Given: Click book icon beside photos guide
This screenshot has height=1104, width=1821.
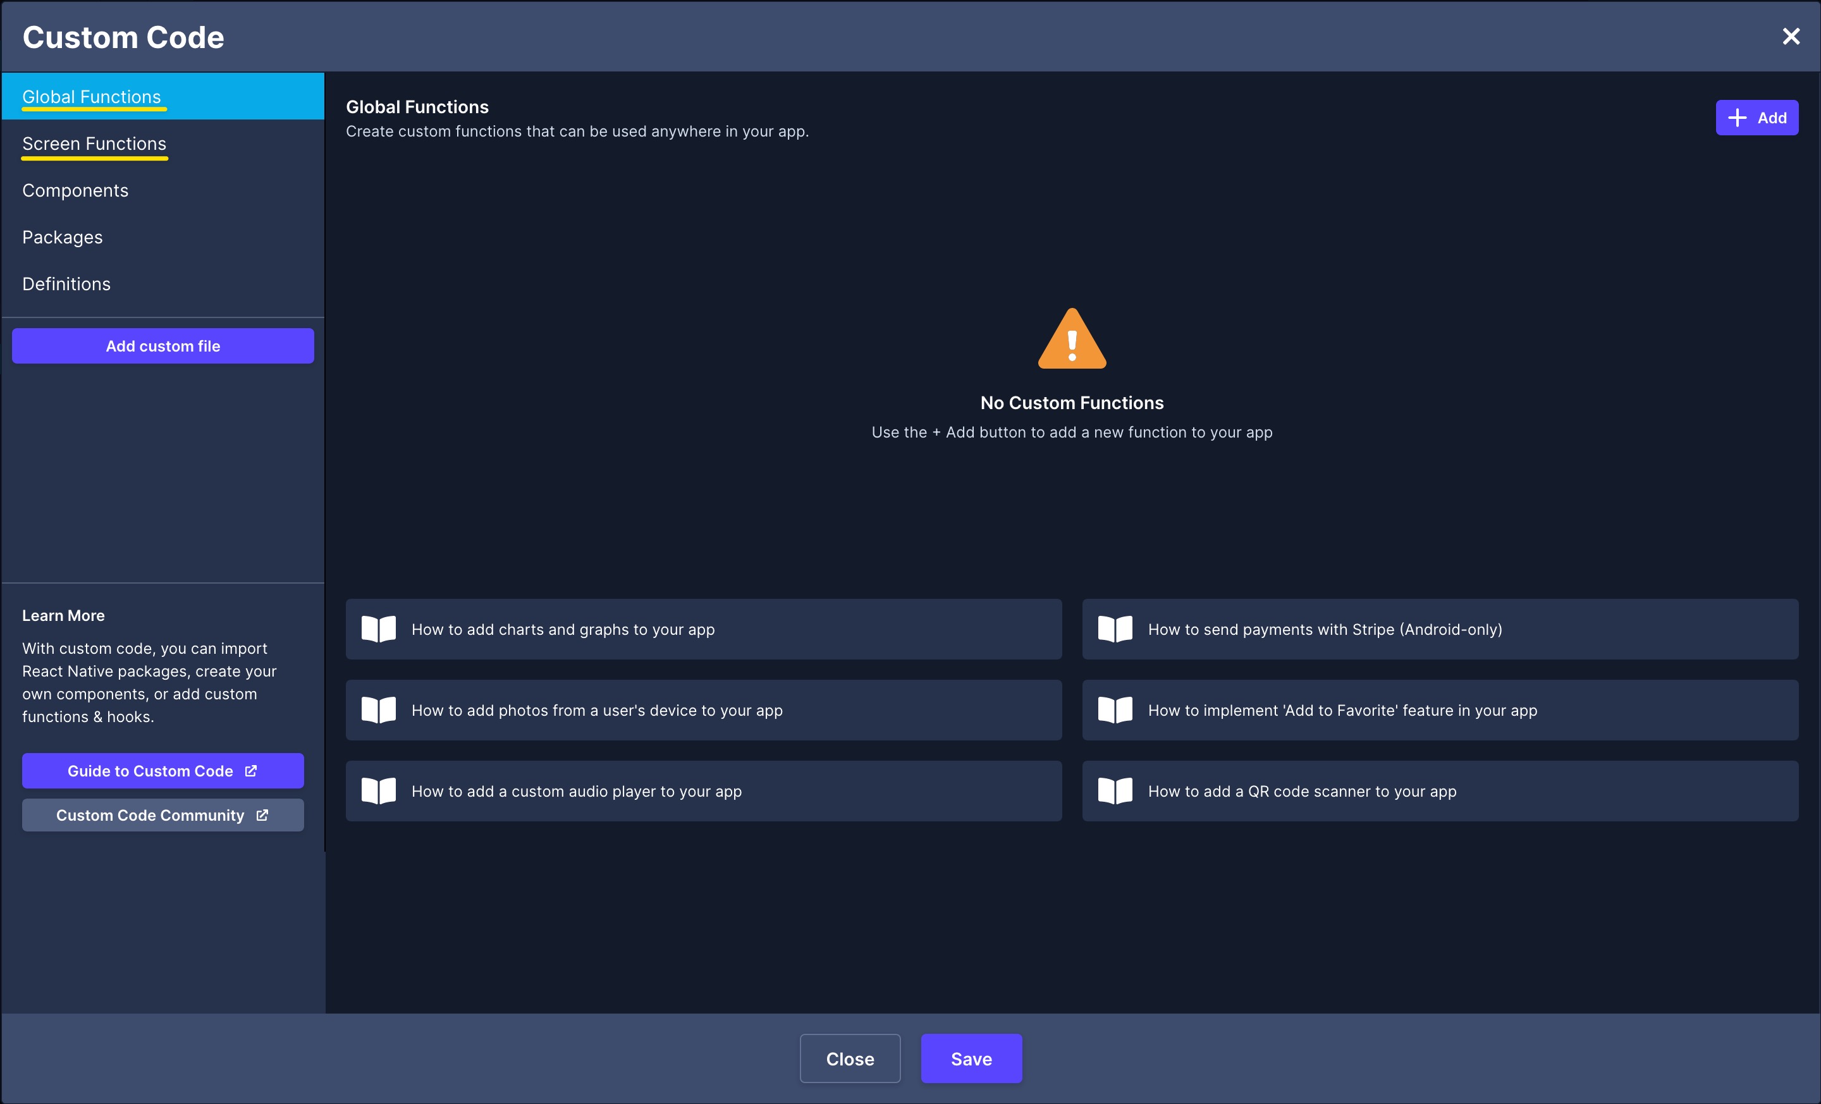Looking at the screenshot, I should (x=378, y=710).
